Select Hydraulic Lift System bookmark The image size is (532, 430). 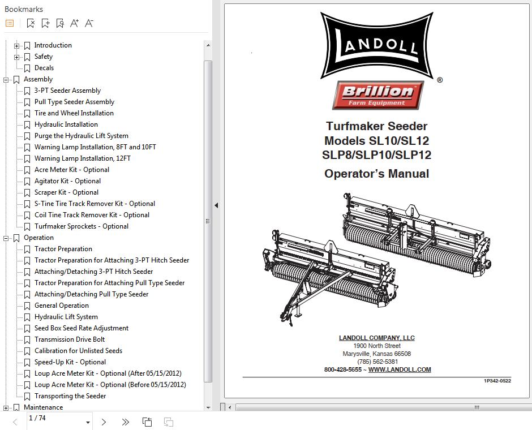click(x=66, y=317)
